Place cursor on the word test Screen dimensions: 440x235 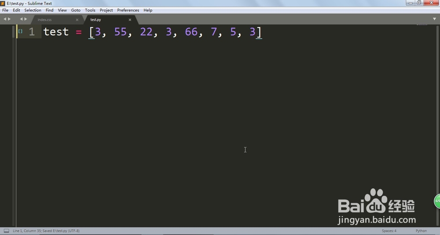tap(56, 32)
